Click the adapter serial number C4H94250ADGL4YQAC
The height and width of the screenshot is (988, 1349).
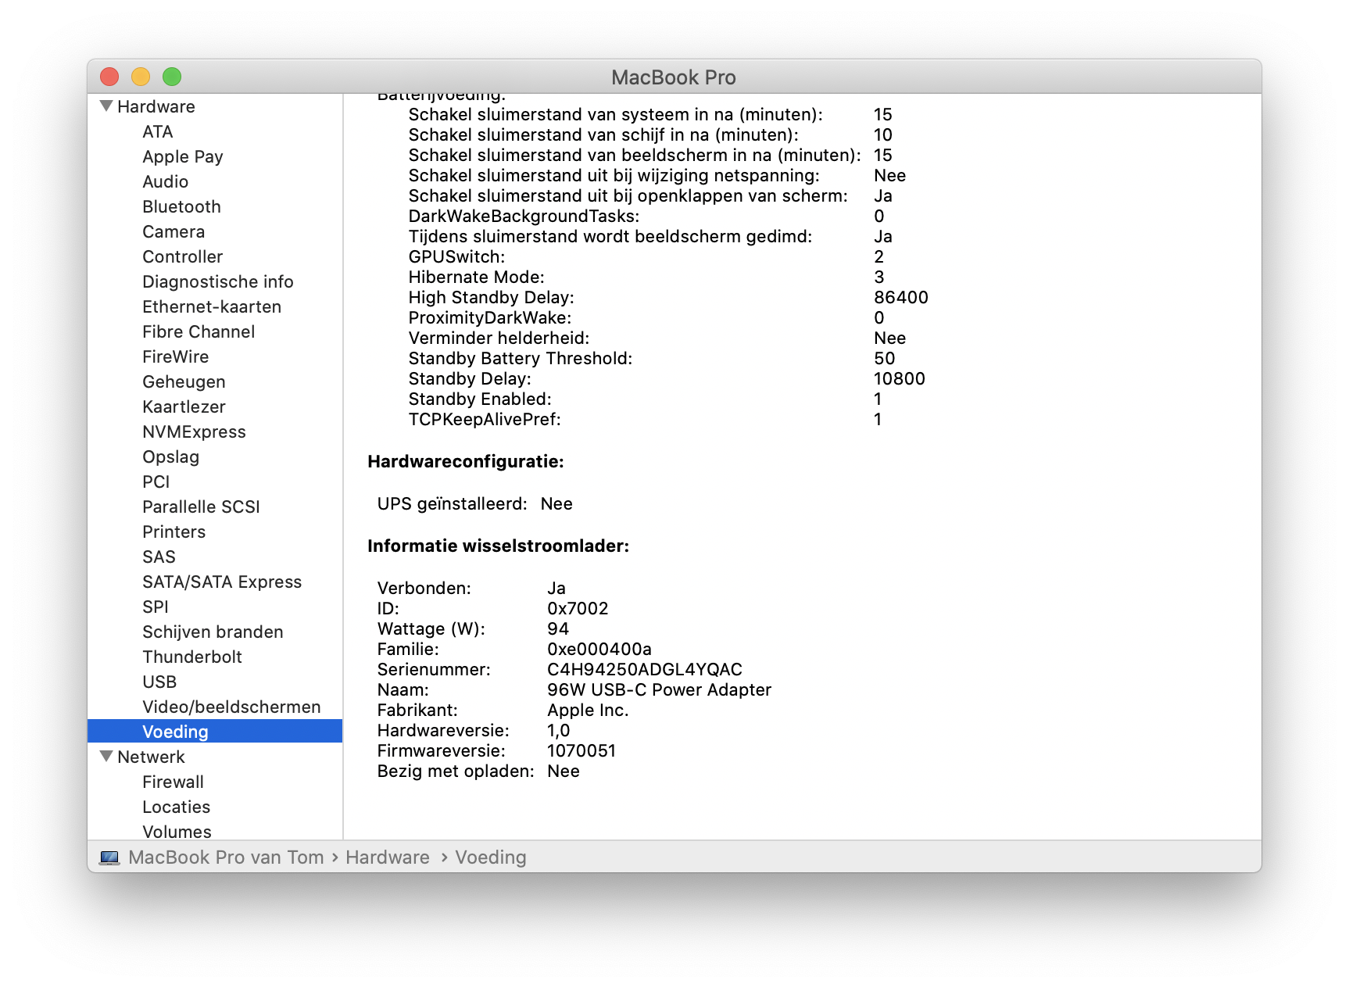pos(645,669)
